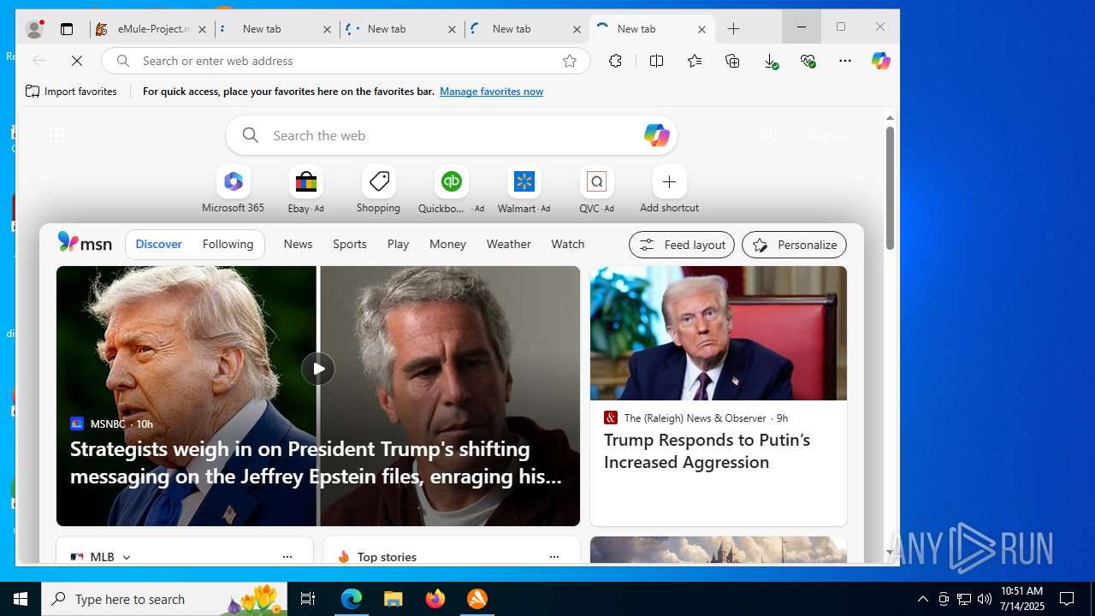Open Shopping shortcut
This screenshot has height=616, width=1095.
pos(378,190)
